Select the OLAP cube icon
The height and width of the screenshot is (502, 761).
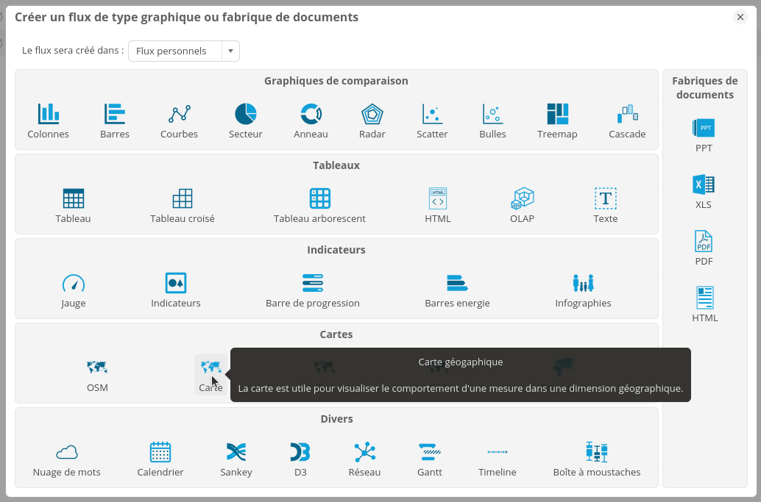[522, 198]
